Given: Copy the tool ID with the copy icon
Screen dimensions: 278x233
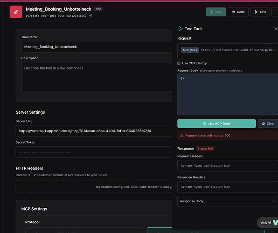Looking at the screenshot, I should click(90, 16).
